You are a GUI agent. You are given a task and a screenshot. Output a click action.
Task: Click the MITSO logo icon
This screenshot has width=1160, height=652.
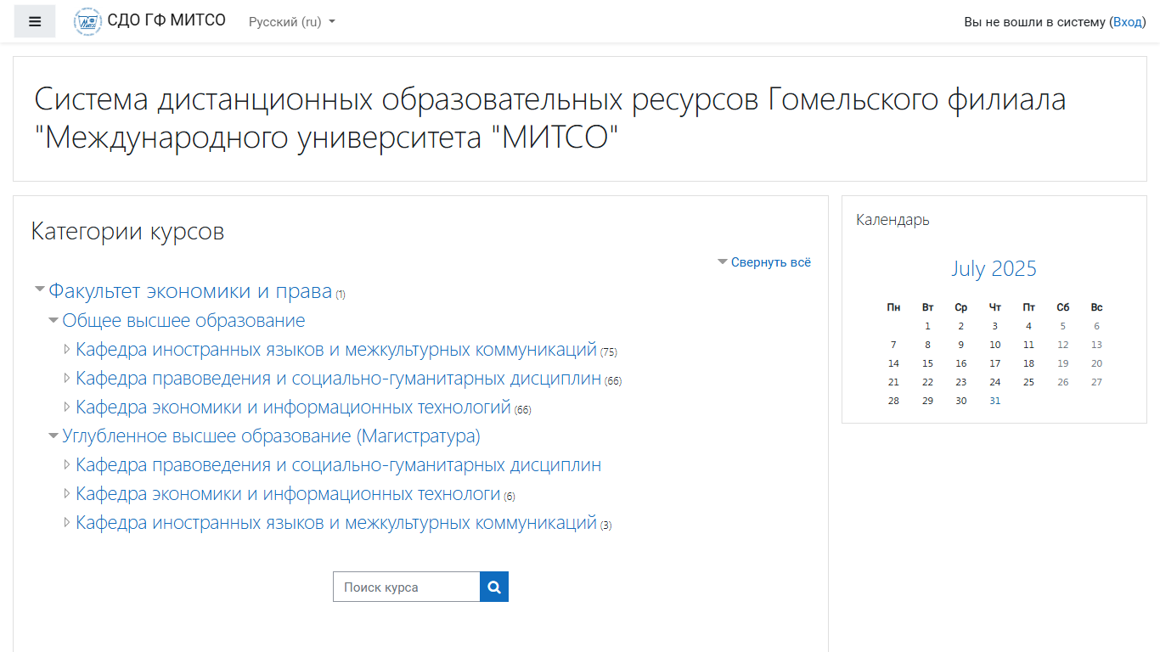87,21
